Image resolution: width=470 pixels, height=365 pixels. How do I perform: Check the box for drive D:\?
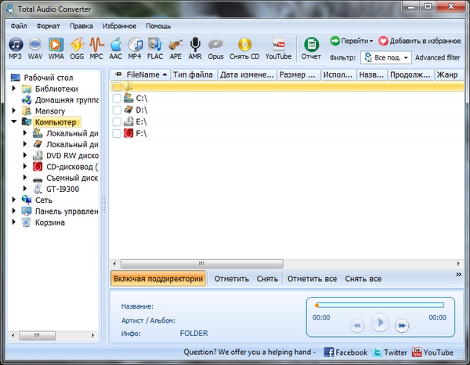pos(117,110)
